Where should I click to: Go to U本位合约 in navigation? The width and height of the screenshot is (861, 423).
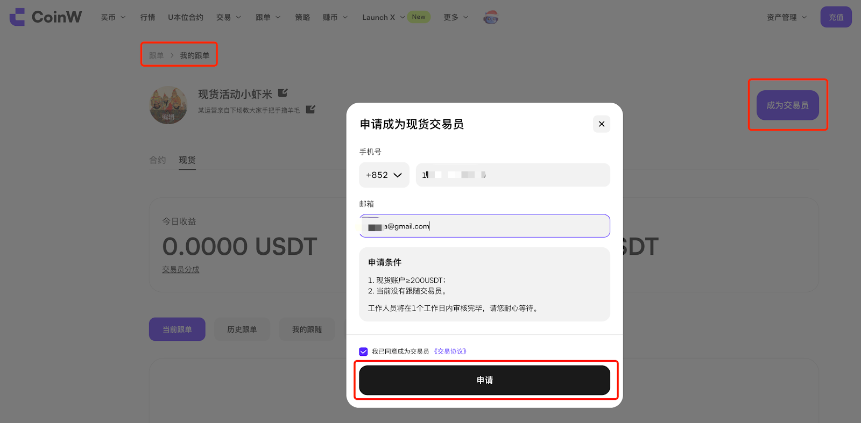(x=185, y=17)
